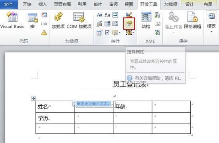Pause macro recording
Screen dimensions: 219x143
pos(44,24)
